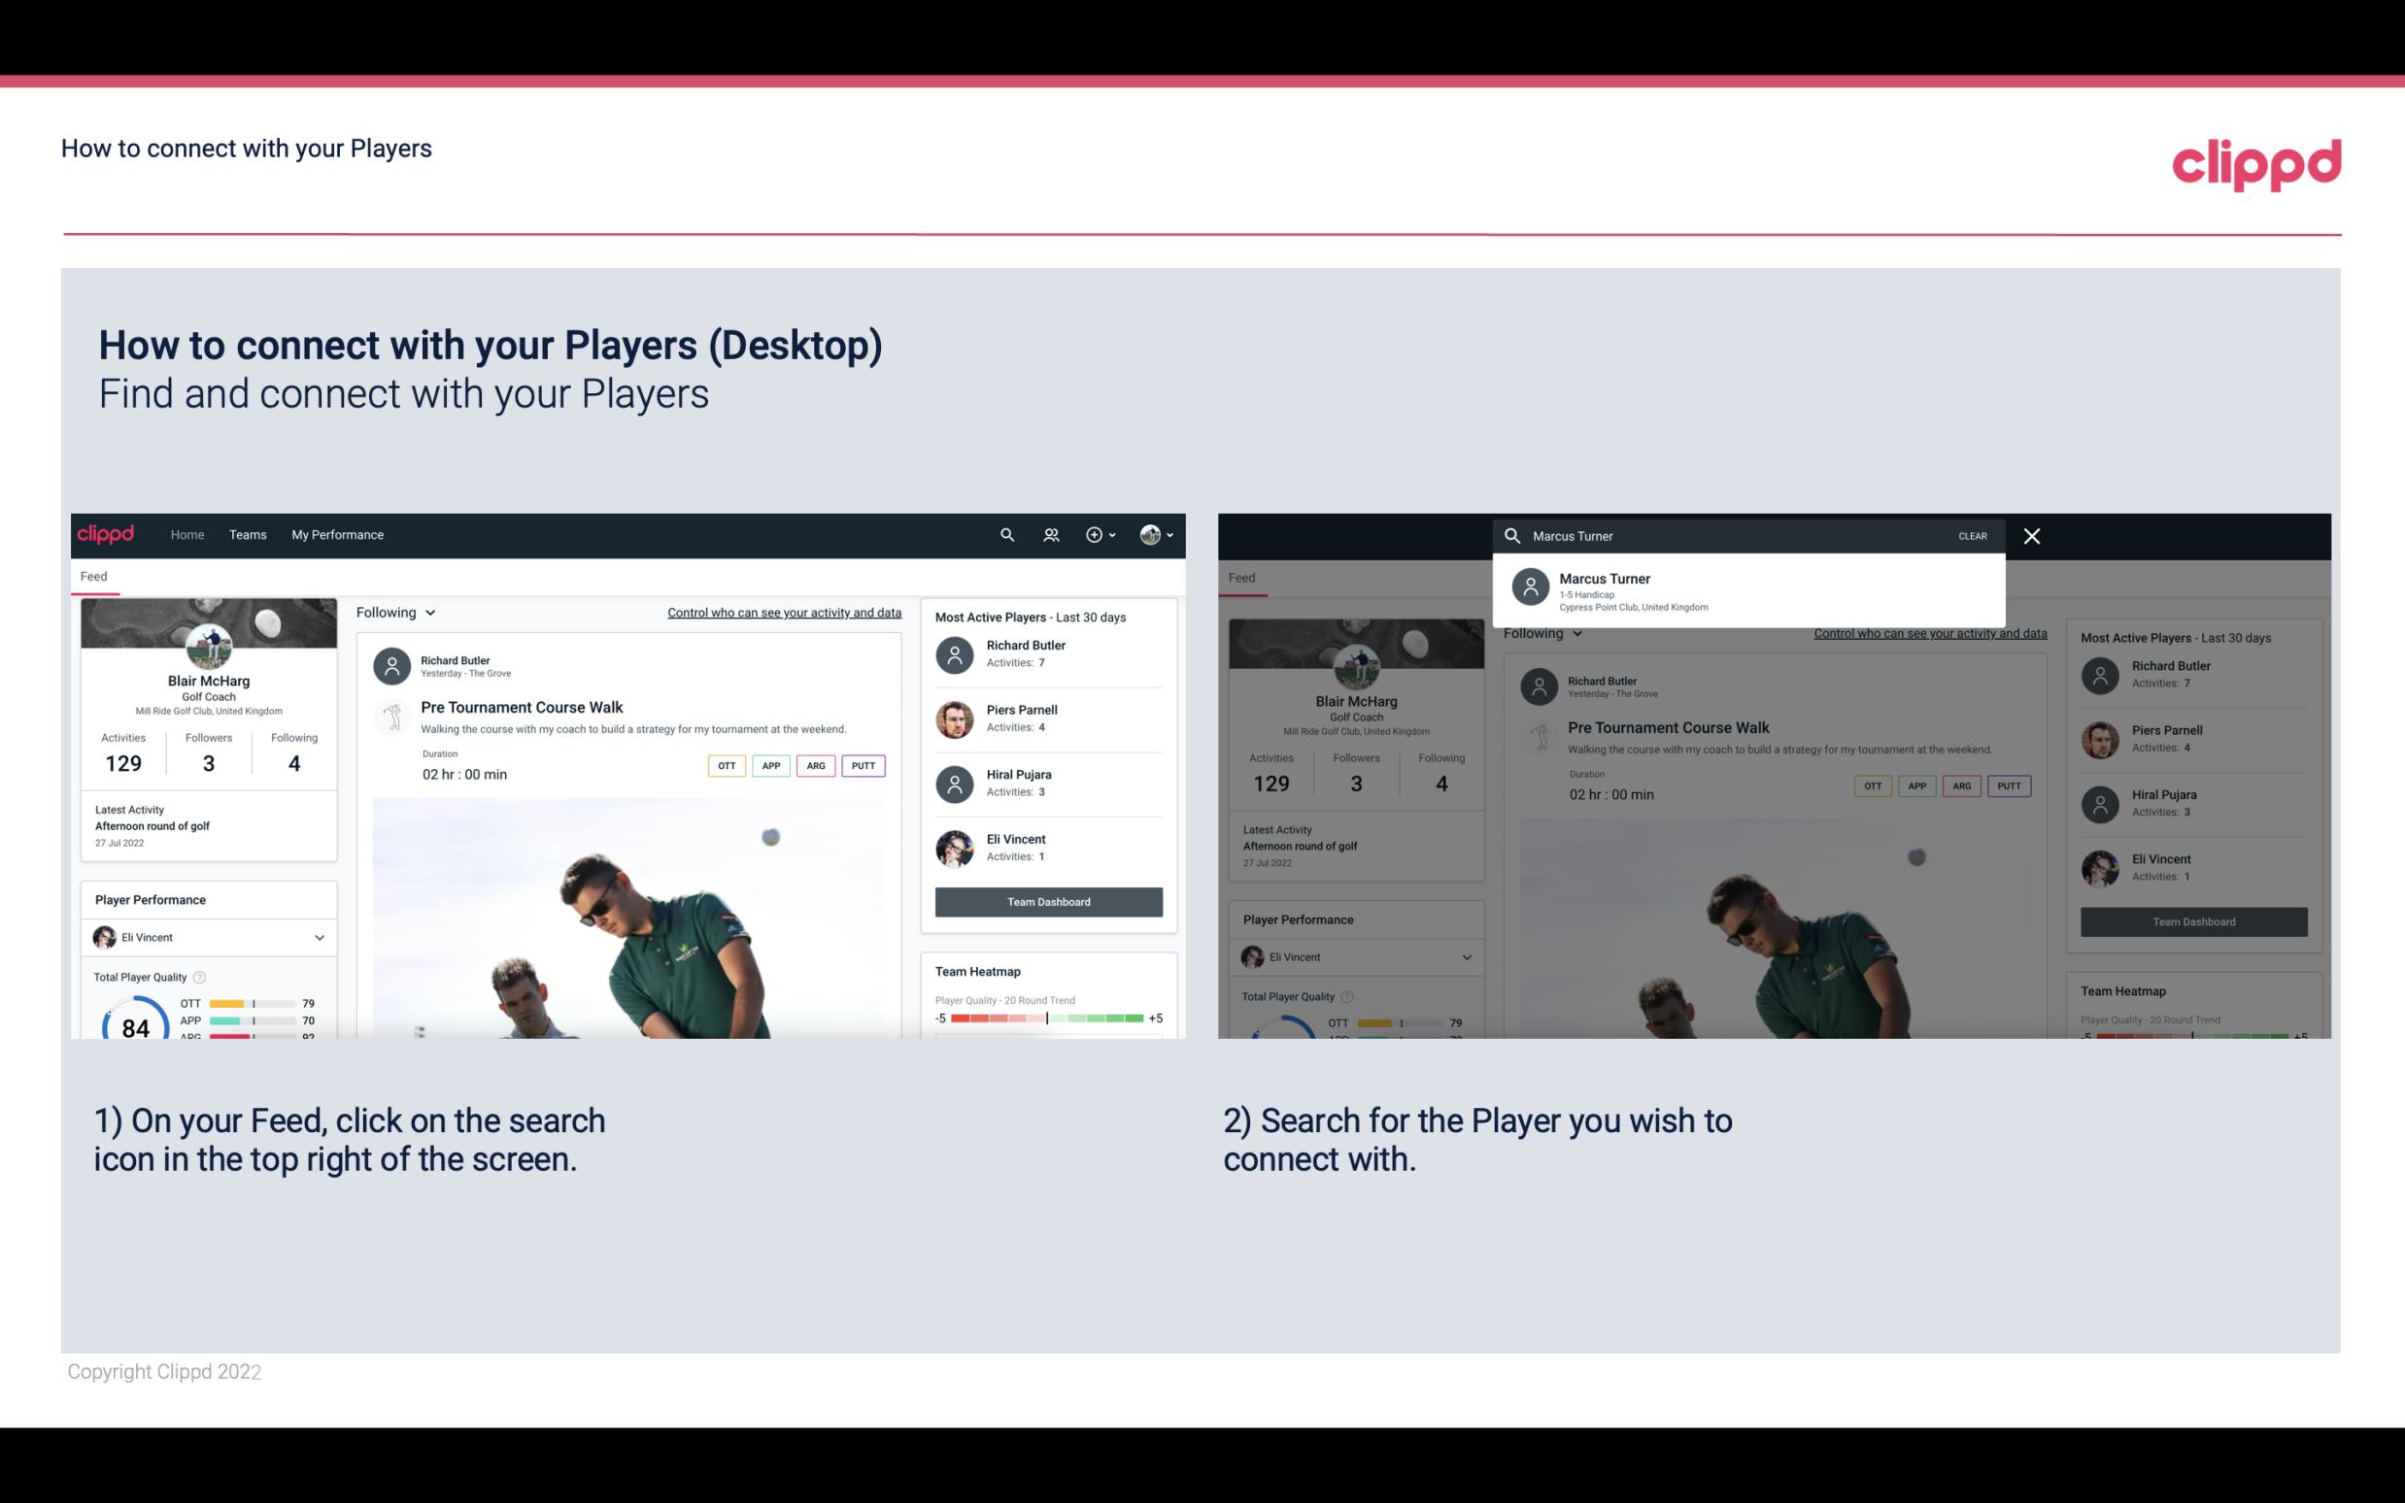Click the search icon in top right
2405x1503 pixels.
point(1006,533)
